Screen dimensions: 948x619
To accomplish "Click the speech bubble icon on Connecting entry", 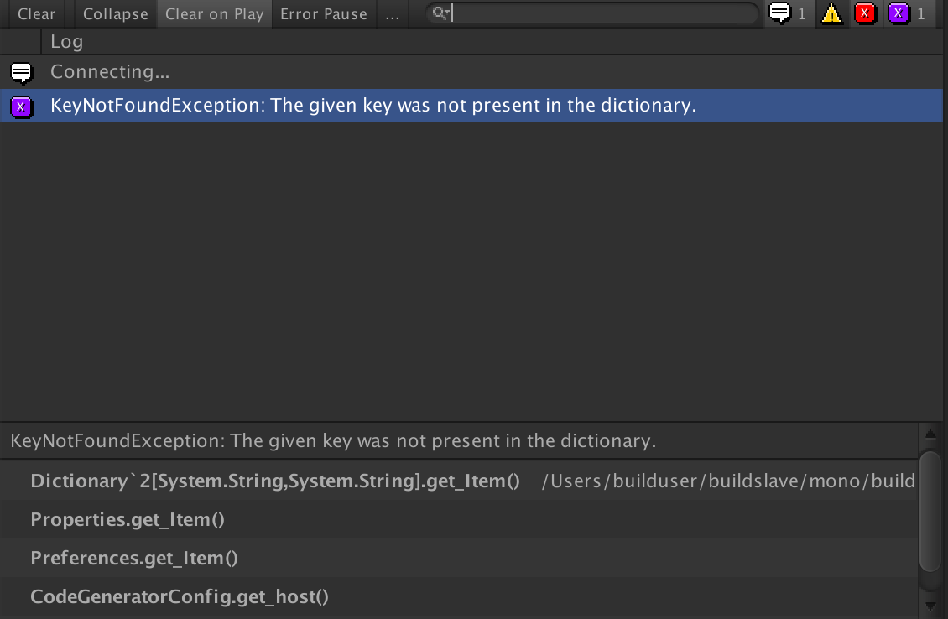I will click(20, 71).
